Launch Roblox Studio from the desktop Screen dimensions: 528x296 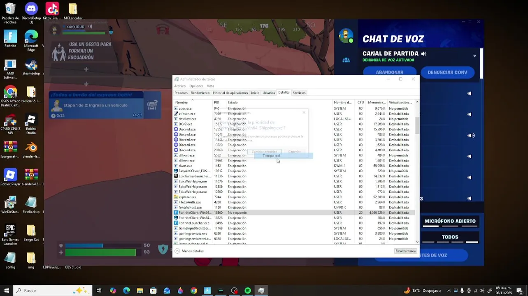pyautogui.click(x=31, y=124)
